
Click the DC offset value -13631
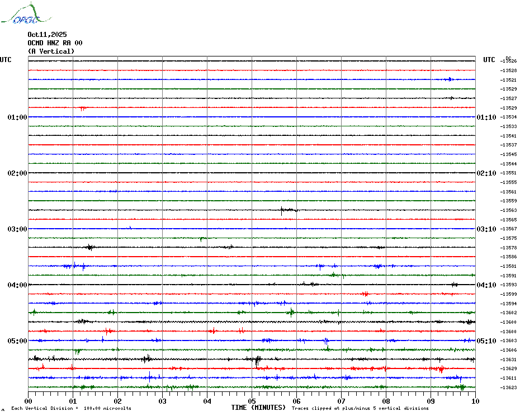coord(508,360)
